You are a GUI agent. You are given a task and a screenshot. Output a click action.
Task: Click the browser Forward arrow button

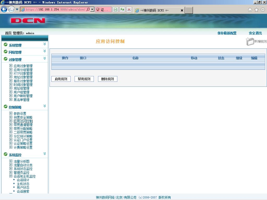[x=11, y=9]
